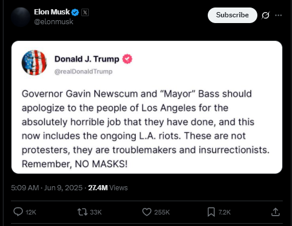292x226 pixels.
Task: Click the 33K reposts count
Action: pos(96,212)
